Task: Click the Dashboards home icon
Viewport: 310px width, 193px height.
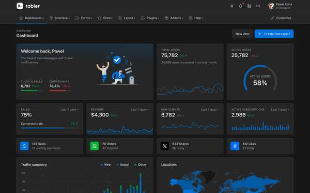Action: tap(21, 18)
